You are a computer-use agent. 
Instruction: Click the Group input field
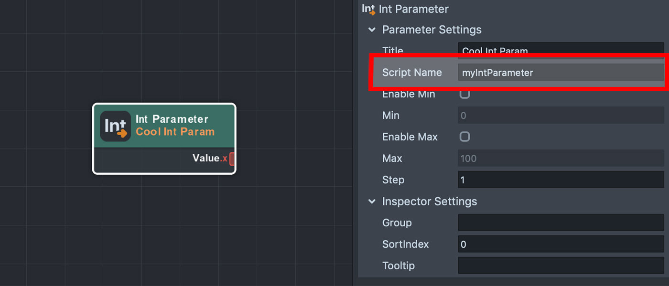click(x=560, y=223)
